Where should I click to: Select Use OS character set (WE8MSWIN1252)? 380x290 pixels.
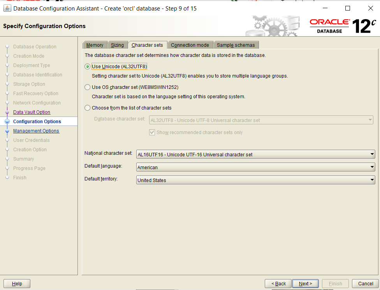87,87
